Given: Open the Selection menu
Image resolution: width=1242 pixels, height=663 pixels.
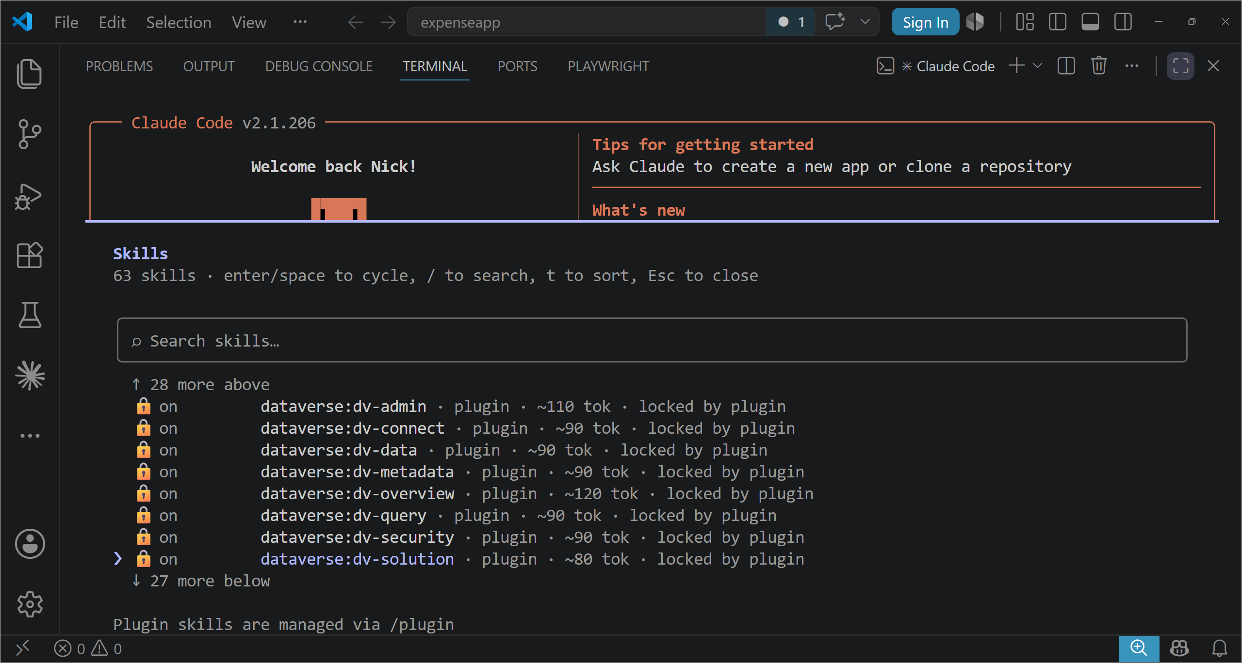Looking at the screenshot, I should click(x=179, y=22).
